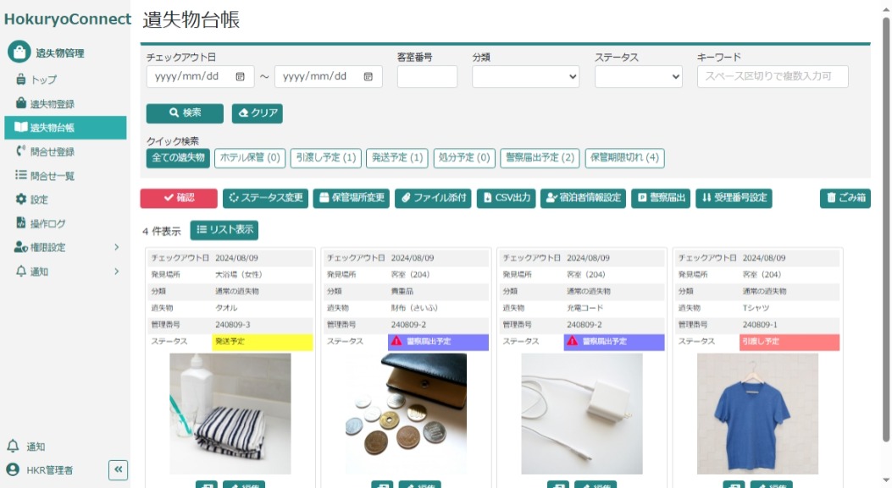Click the ステータス変更 status change button
The width and height of the screenshot is (892, 488).
click(265, 198)
